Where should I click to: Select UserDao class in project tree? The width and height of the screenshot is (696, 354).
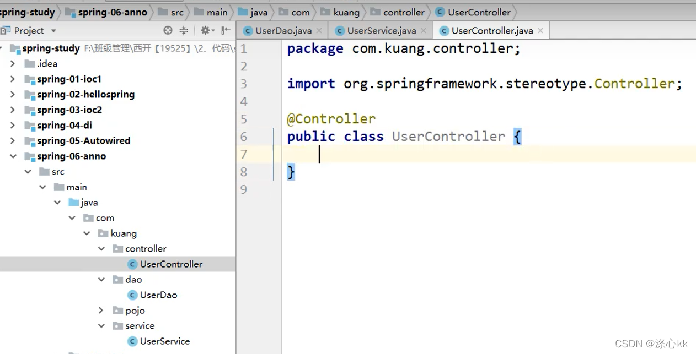(x=158, y=295)
